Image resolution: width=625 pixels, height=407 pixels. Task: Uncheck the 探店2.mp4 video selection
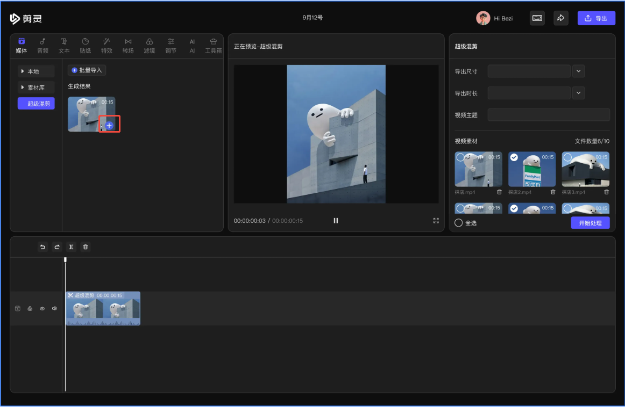[514, 157]
